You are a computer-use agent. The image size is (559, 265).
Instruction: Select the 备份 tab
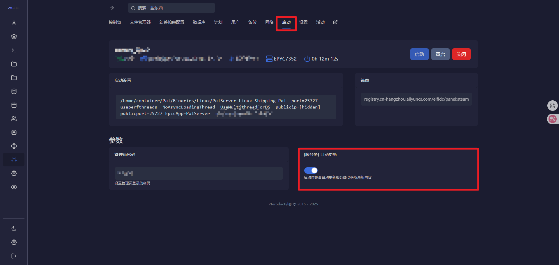point(252,22)
